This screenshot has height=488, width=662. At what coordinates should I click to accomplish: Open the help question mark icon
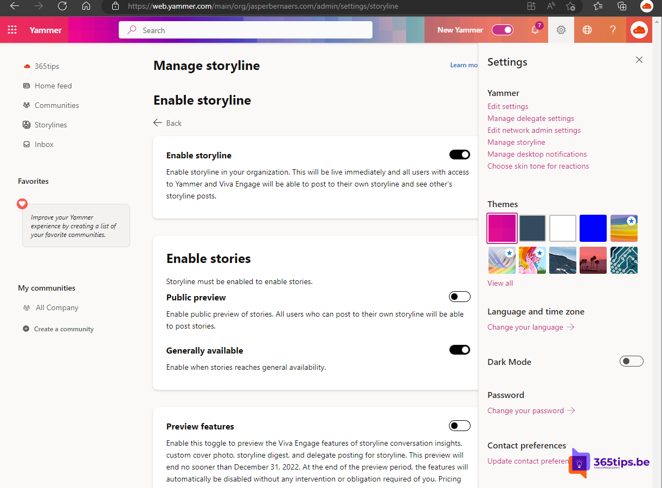point(613,30)
